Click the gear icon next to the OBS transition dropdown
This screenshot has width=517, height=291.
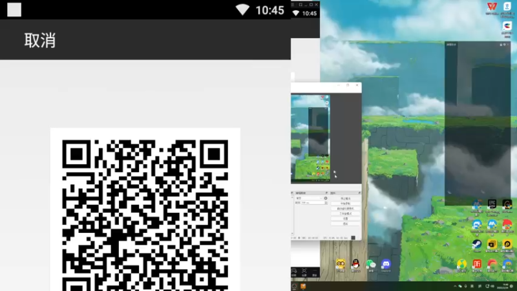tap(326, 199)
